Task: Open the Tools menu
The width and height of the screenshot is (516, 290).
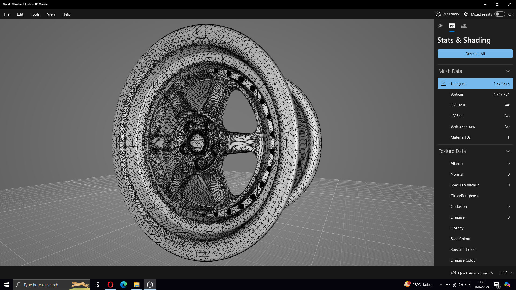Action: pos(35,14)
